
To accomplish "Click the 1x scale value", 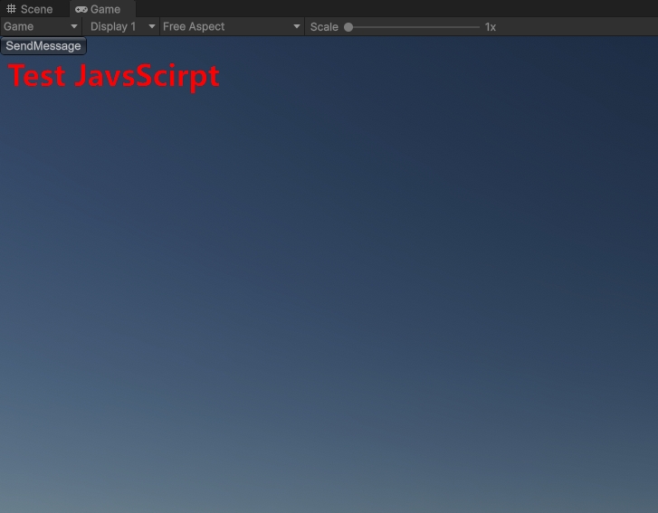I will pyautogui.click(x=491, y=27).
